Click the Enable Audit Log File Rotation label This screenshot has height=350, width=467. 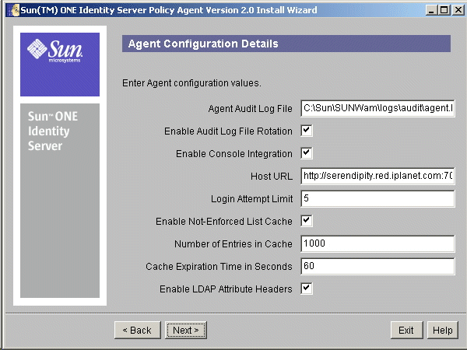click(x=228, y=131)
